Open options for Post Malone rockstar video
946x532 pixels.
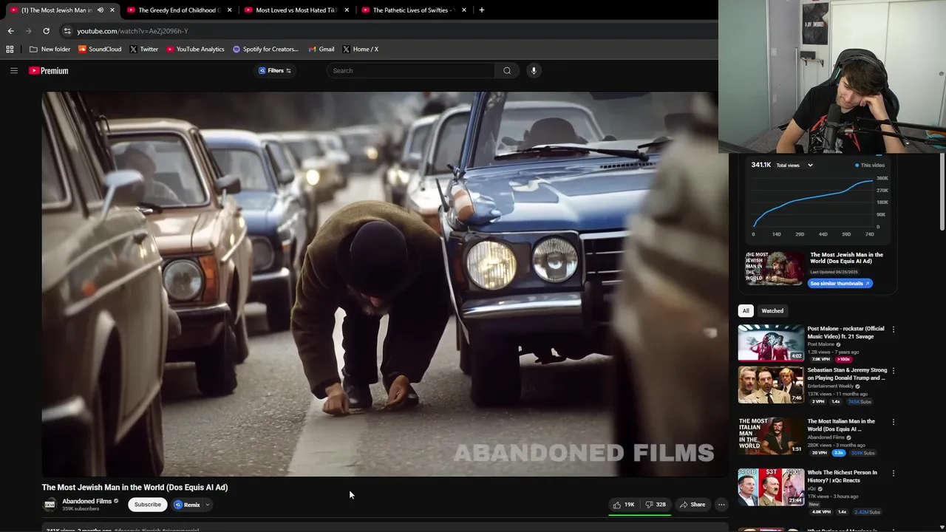coord(894,330)
